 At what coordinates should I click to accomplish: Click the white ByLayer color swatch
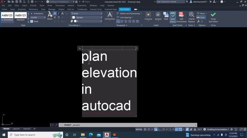[73, 17]
